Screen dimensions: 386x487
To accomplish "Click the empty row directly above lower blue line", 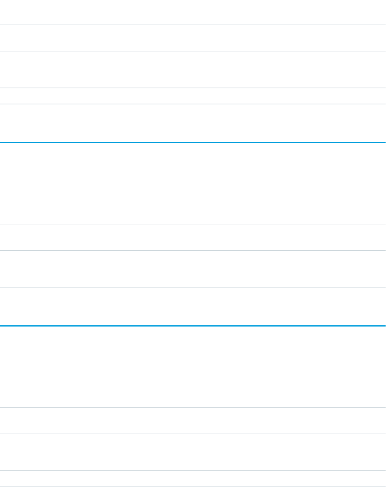I will coord(193,306).
